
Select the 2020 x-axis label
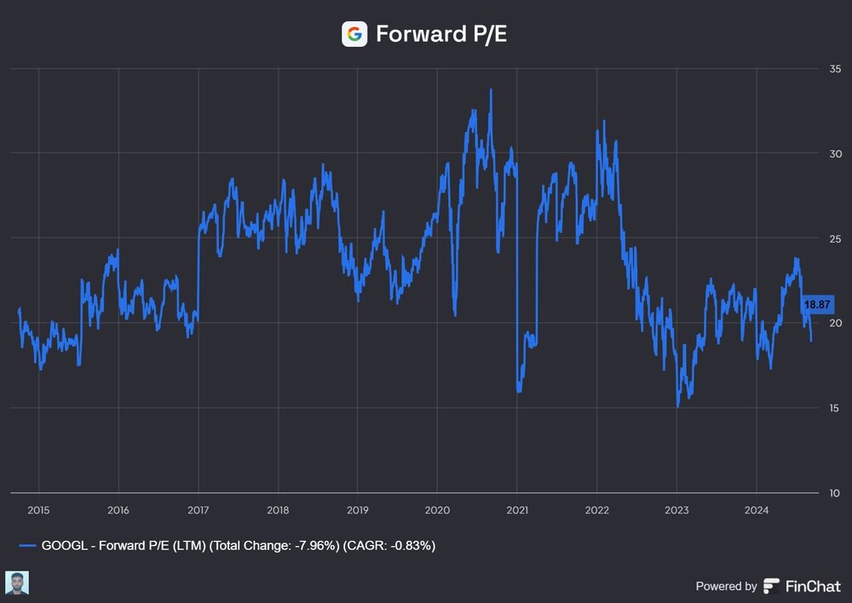(437, 510)
